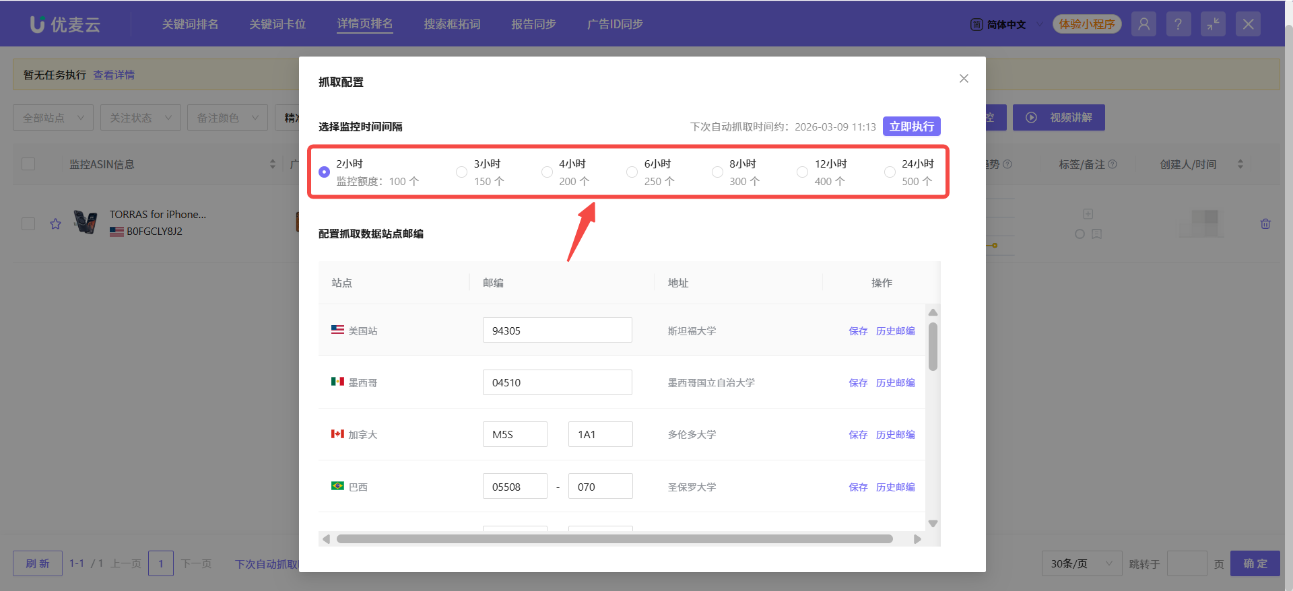The height and width of the screenshot is (591, 1293).
Task: Click the scroll down arrow in site list
Action: 933,523
